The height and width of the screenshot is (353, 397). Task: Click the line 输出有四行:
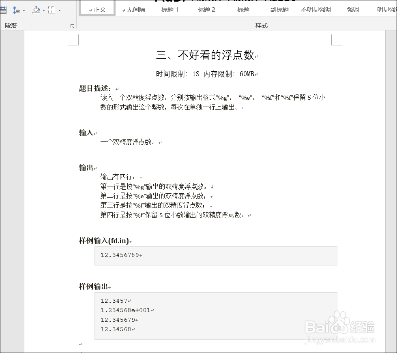pyautogui.click(x=118, y=177)
